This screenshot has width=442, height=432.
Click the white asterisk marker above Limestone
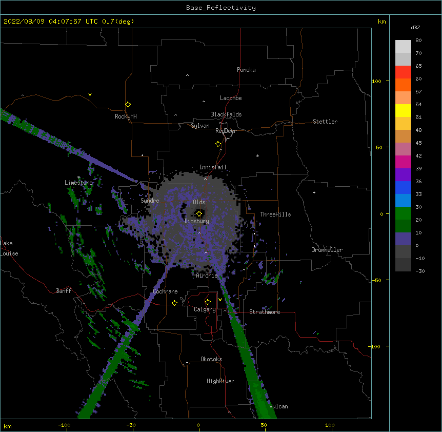(79, 178)
